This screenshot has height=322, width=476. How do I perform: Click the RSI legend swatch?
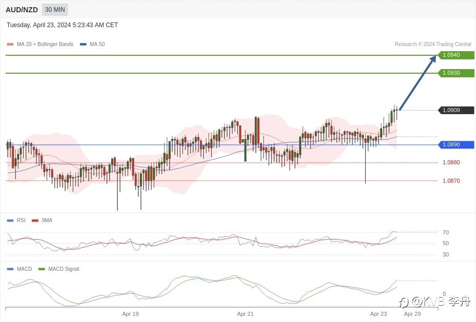click(10, 221)
